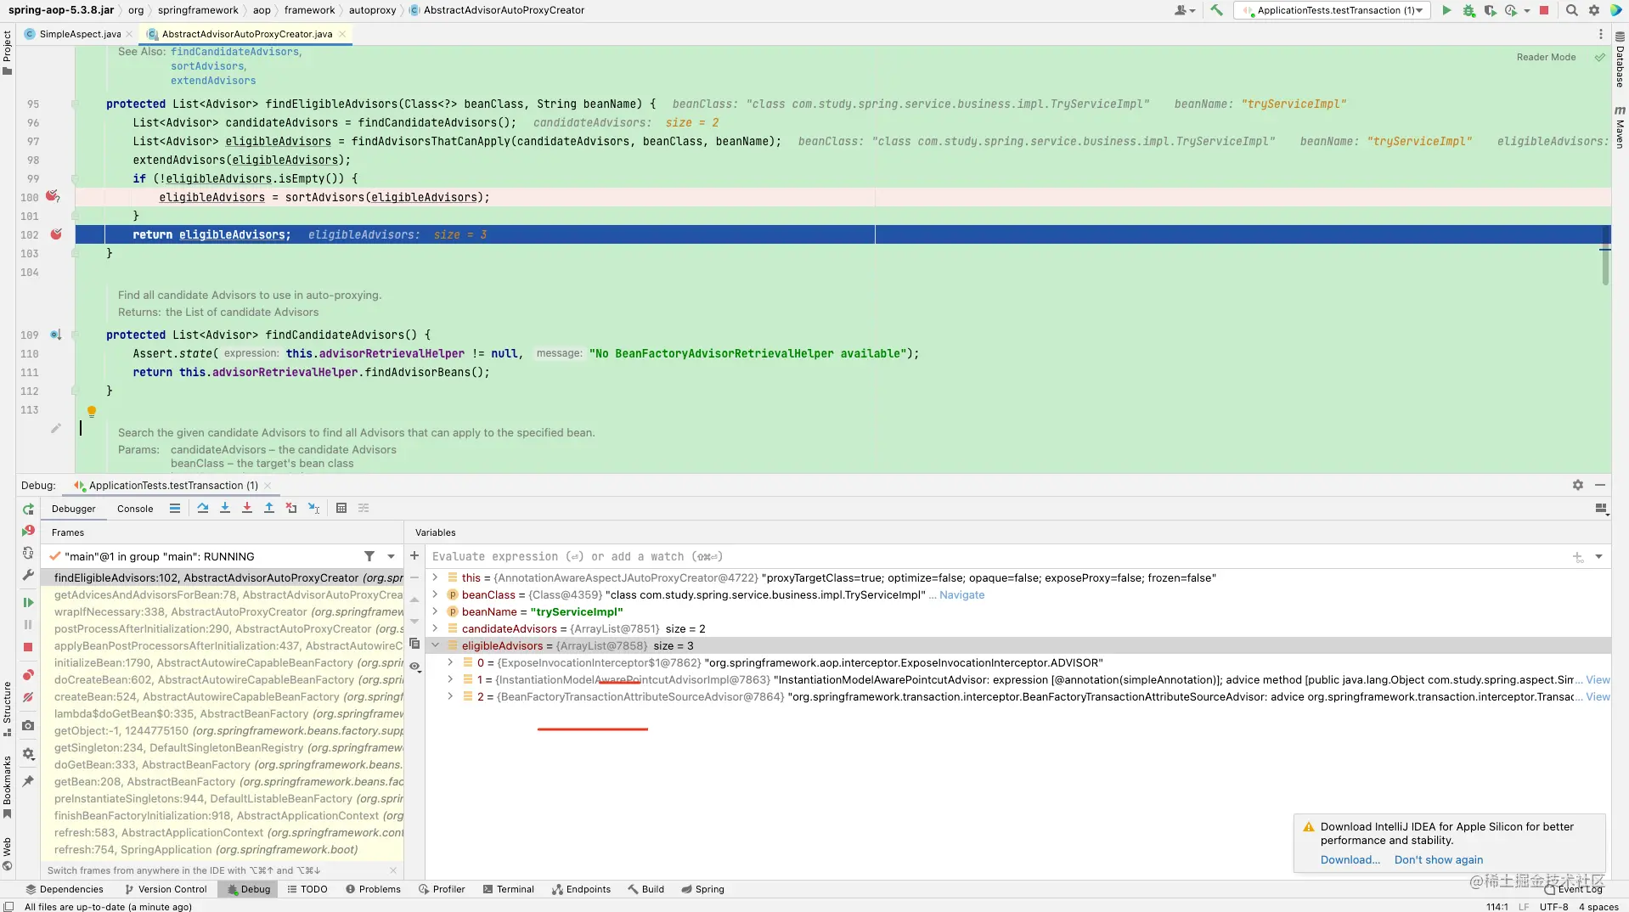Open the Evaluate Expression calculator icon
The image size is (1629, 912).
[x=341, y=508]
